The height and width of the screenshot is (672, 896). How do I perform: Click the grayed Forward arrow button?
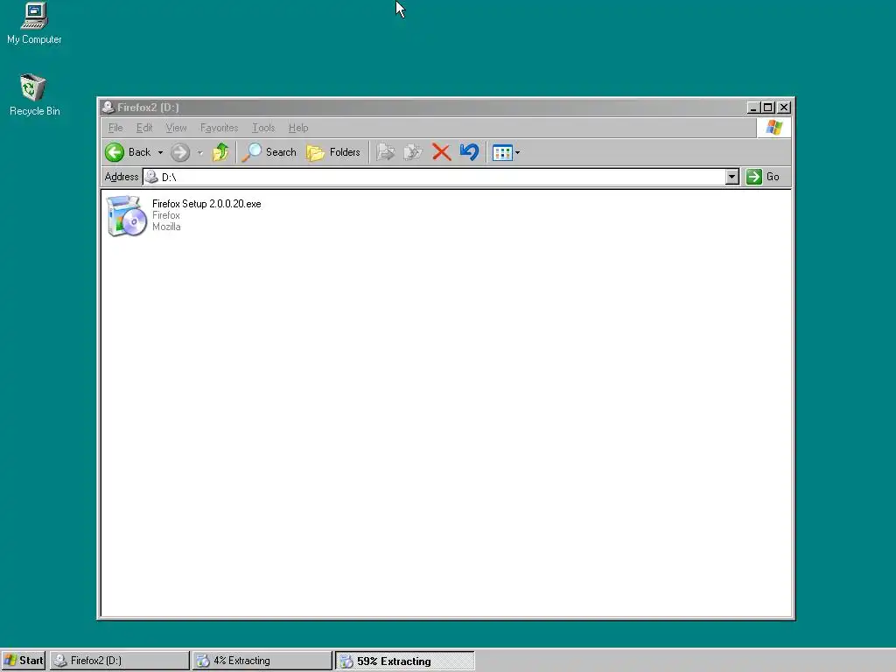coord(180,152)
